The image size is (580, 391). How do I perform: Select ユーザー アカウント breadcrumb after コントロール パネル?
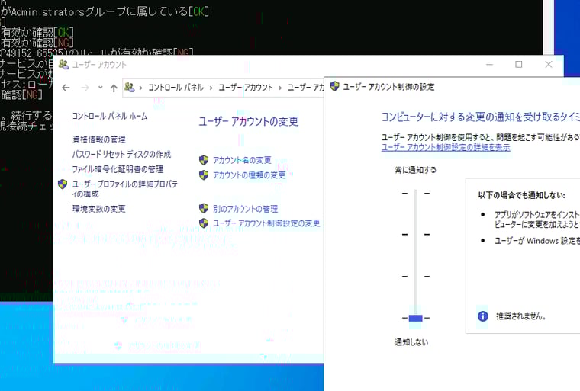(245, 88)
